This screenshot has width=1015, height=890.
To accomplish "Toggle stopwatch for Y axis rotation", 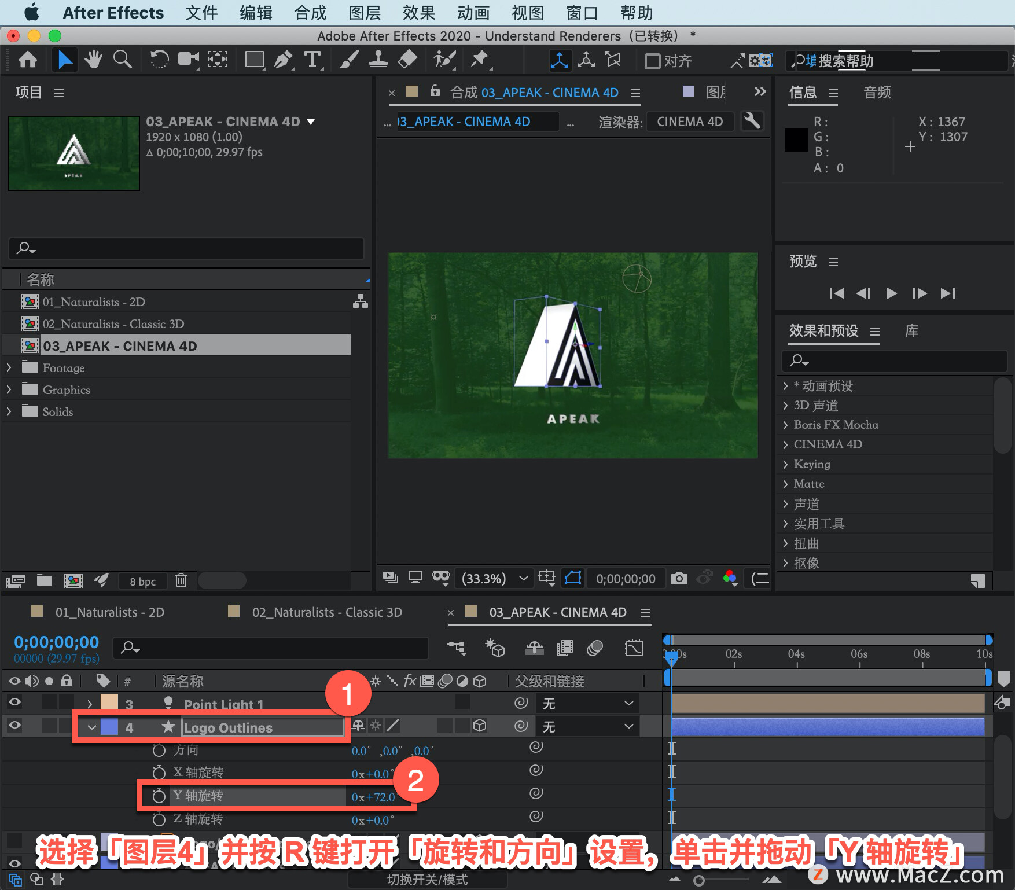I will (159, 796).
